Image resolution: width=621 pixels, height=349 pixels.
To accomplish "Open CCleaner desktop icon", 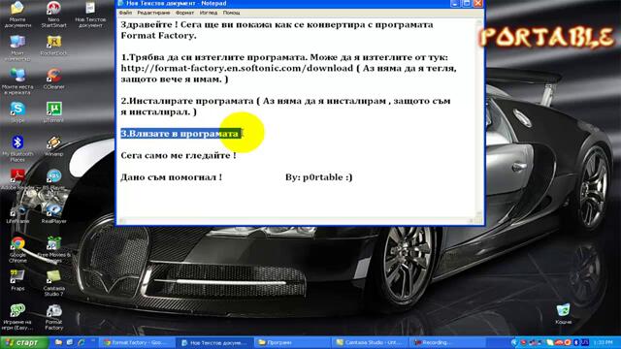I will point(54,79).
